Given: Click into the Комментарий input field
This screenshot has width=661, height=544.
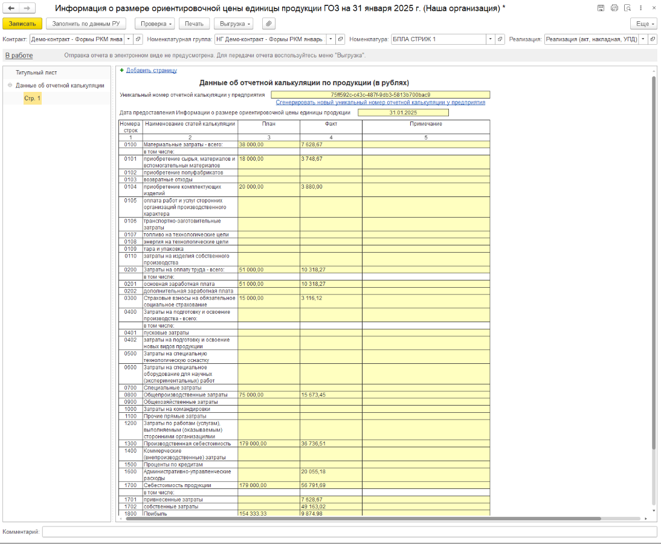Looking at the screenshot, I should point(349,532).
